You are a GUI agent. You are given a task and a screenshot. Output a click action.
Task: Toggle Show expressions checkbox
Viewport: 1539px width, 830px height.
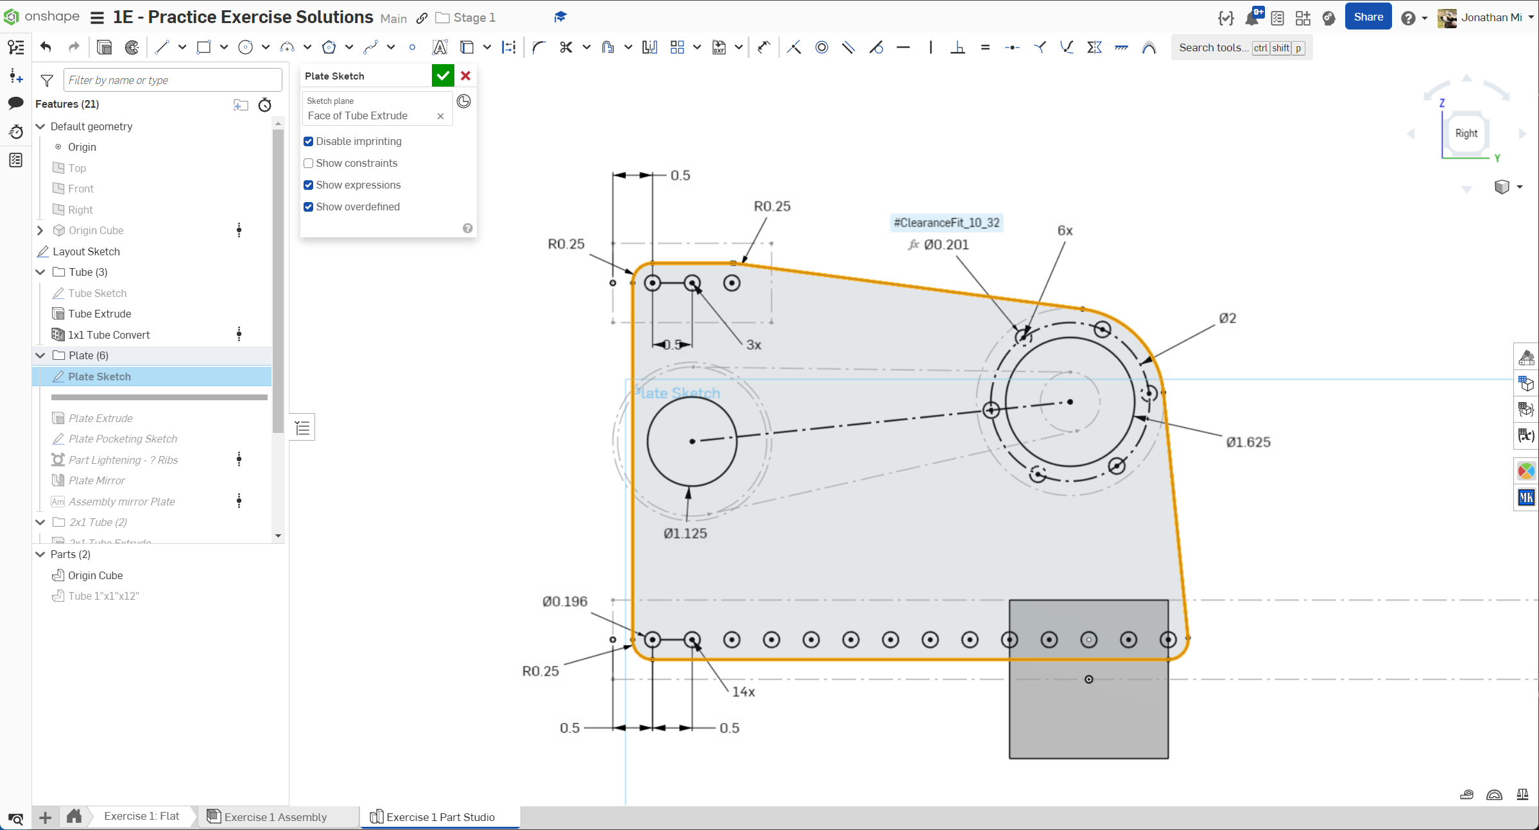click(x=309, y=185)
